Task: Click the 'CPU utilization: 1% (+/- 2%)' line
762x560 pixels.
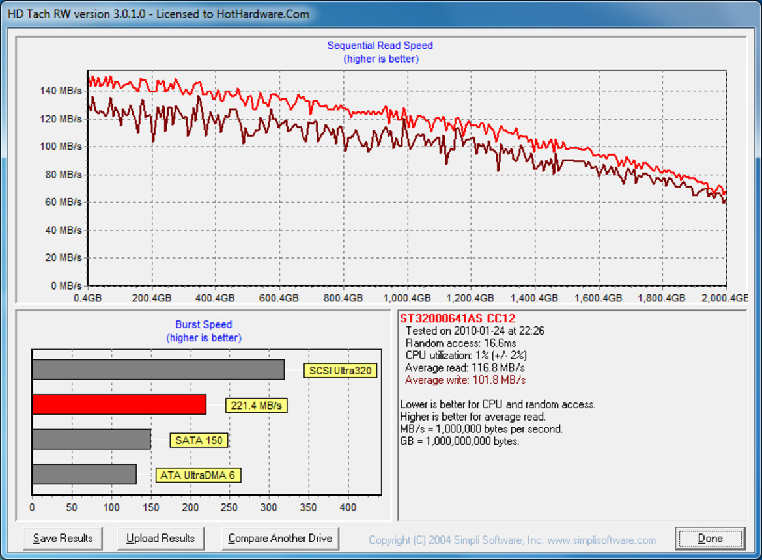Action: click(466, 355)
